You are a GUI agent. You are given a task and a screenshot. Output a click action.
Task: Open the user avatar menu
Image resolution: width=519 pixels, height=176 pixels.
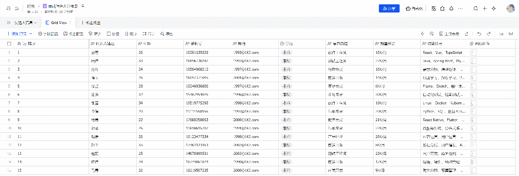(x=510, y=9)
